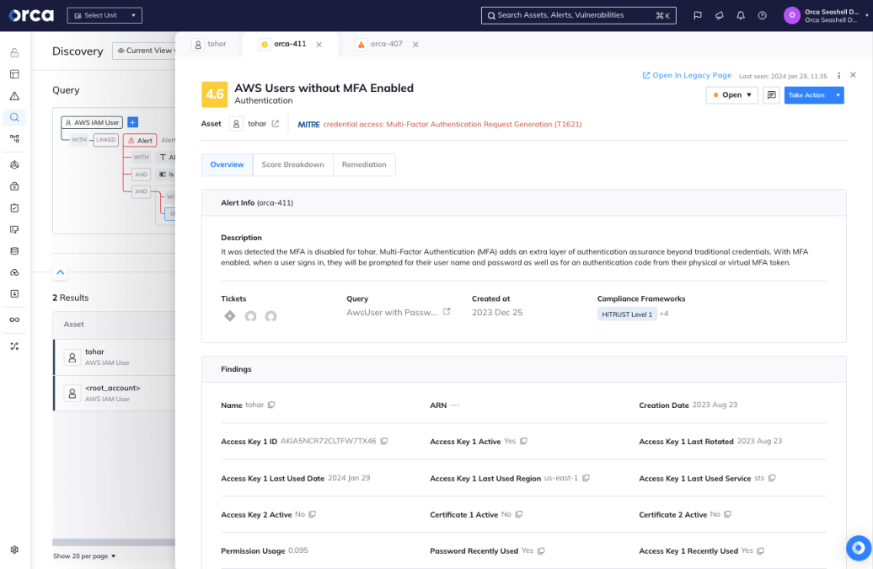Switch to the orca-407 tab
This screenshot has height=569, width=873.
click(380, 45)
